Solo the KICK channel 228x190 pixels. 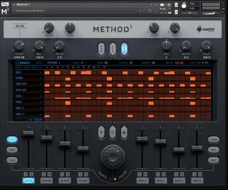[25, 174]
